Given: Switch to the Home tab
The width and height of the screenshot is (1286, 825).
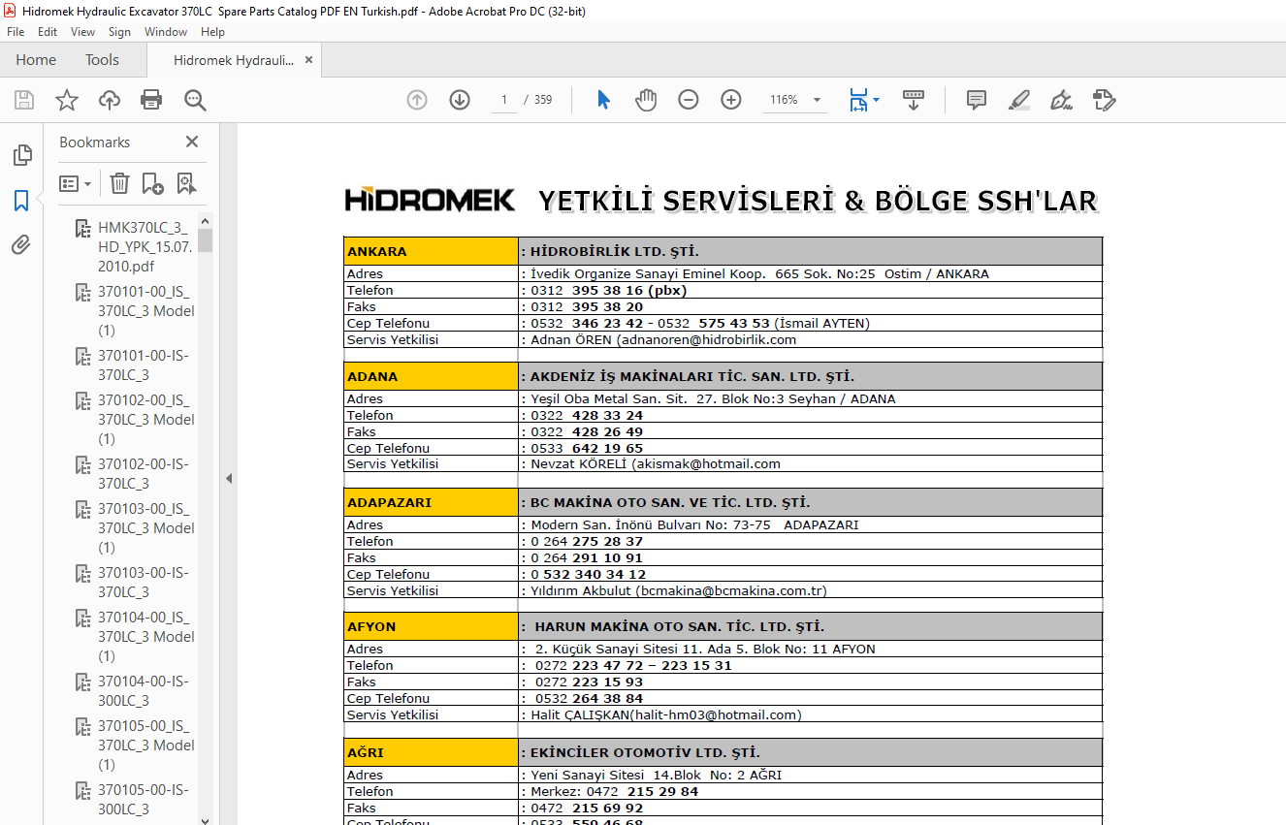Looking at the screenshot, I should (x=36, y=60).
